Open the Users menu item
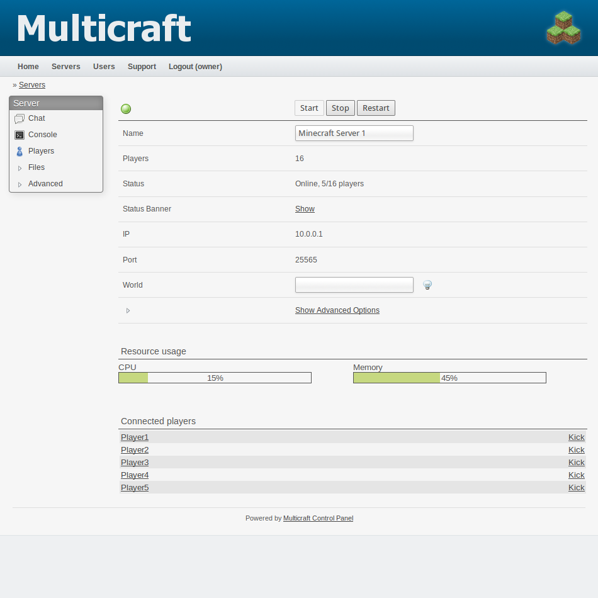598x598 pixels. point(104,66)
